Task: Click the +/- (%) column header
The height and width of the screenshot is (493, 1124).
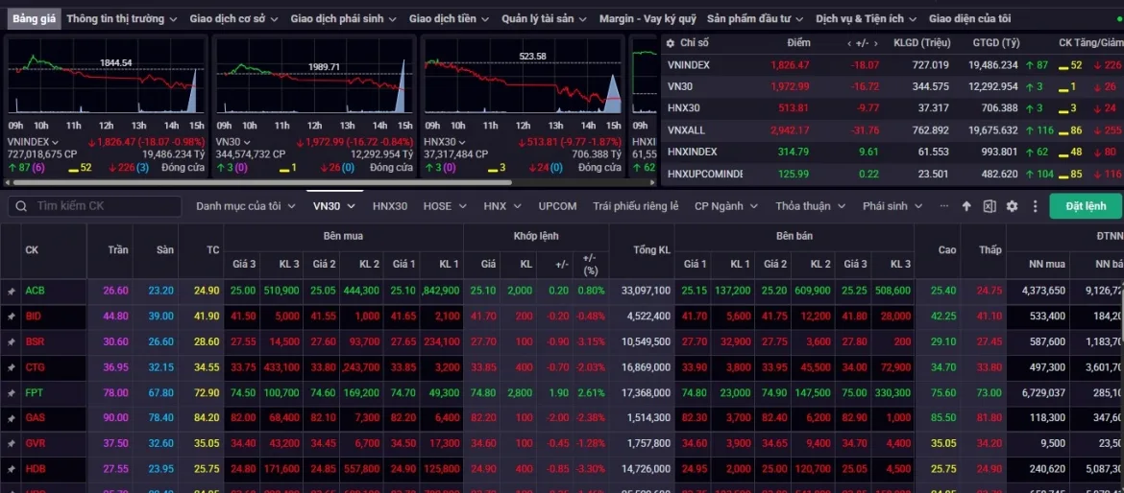Action: pos(591,264)
